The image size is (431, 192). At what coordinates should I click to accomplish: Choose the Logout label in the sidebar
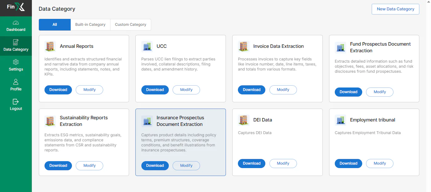coord(16,109)
